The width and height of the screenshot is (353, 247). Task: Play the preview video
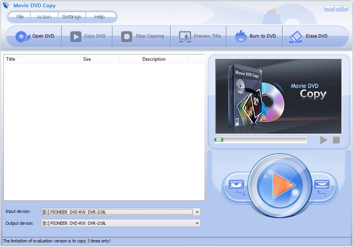[323, 140]
